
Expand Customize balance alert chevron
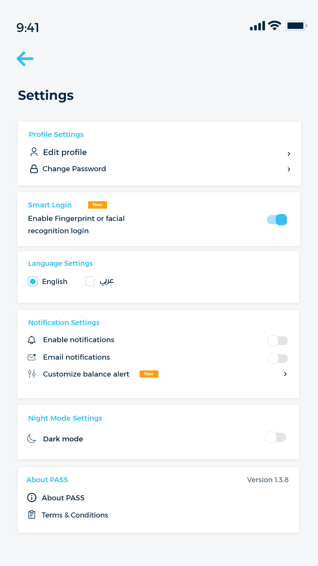tap(285, 374)
